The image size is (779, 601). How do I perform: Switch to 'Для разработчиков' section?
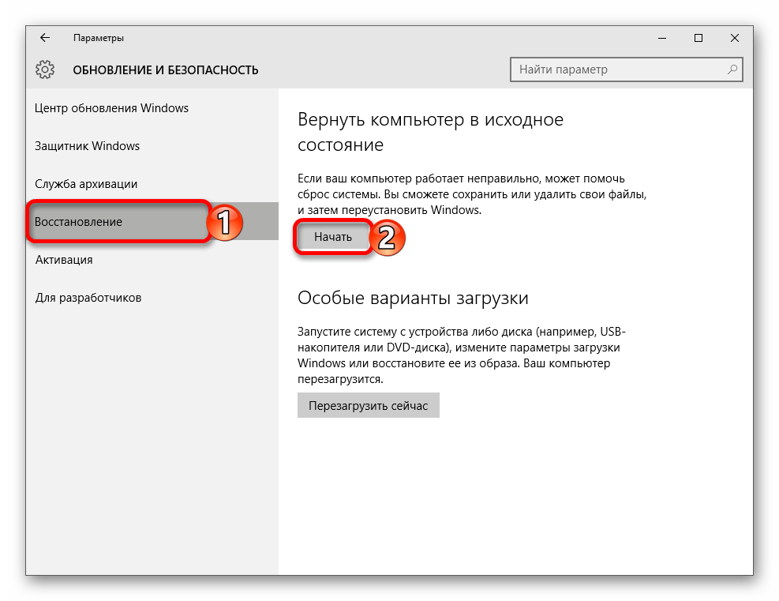(x=88, y=298)
